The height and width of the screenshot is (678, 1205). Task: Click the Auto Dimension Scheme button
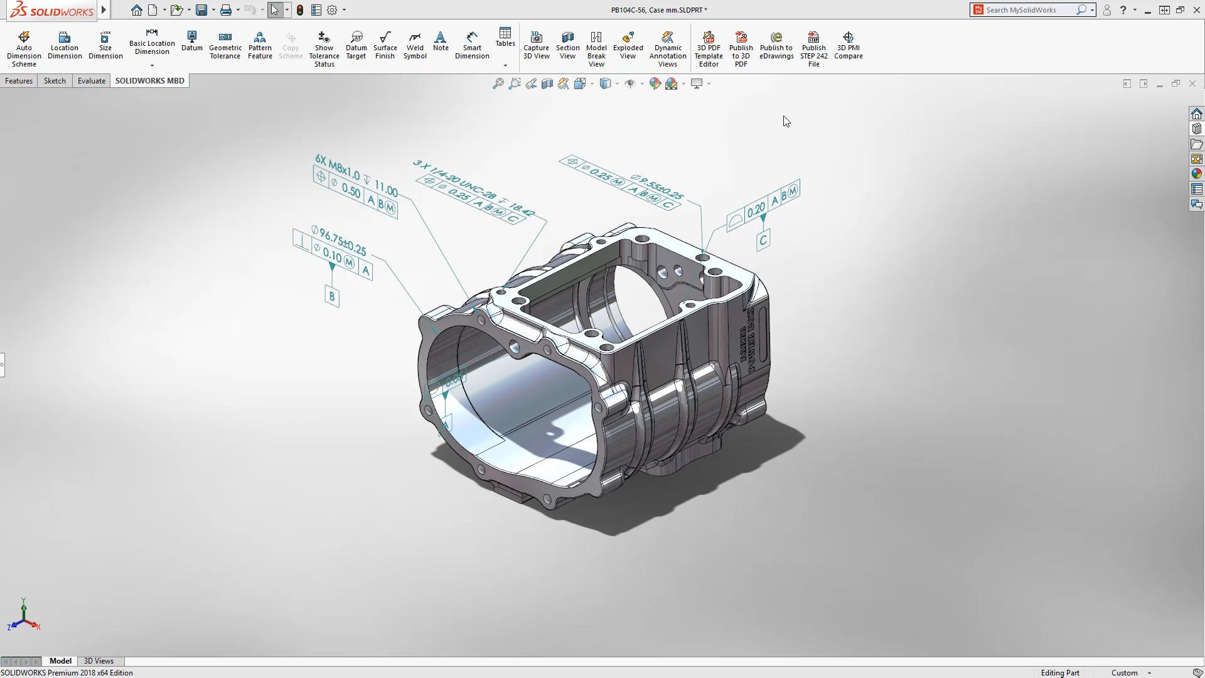tap(24, 49)
